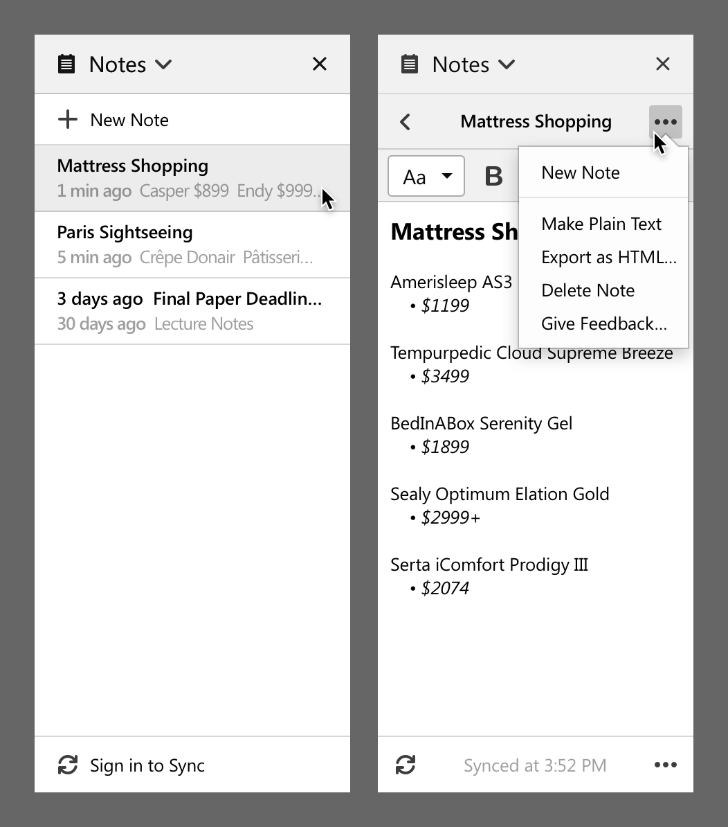
Task: Click the notepad icon in the right Notes panel header
Action: coord(410,64)
